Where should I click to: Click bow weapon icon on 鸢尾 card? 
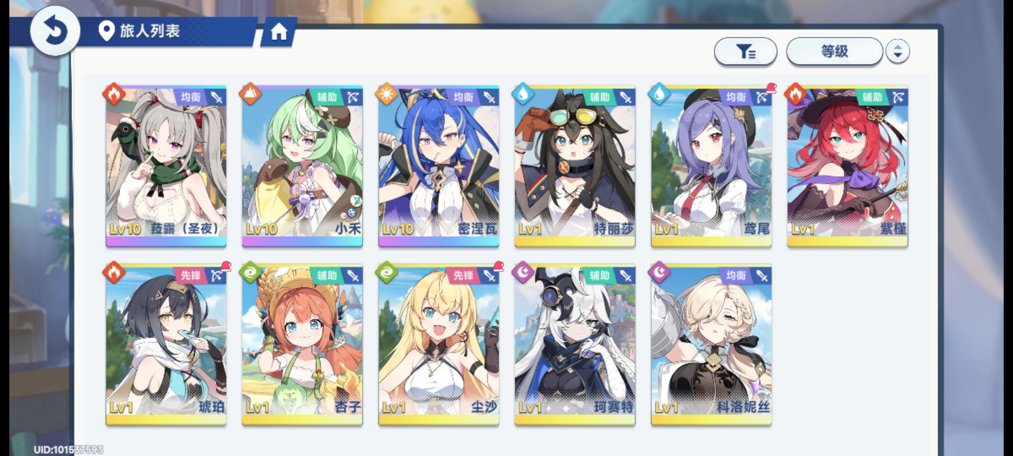762,97
